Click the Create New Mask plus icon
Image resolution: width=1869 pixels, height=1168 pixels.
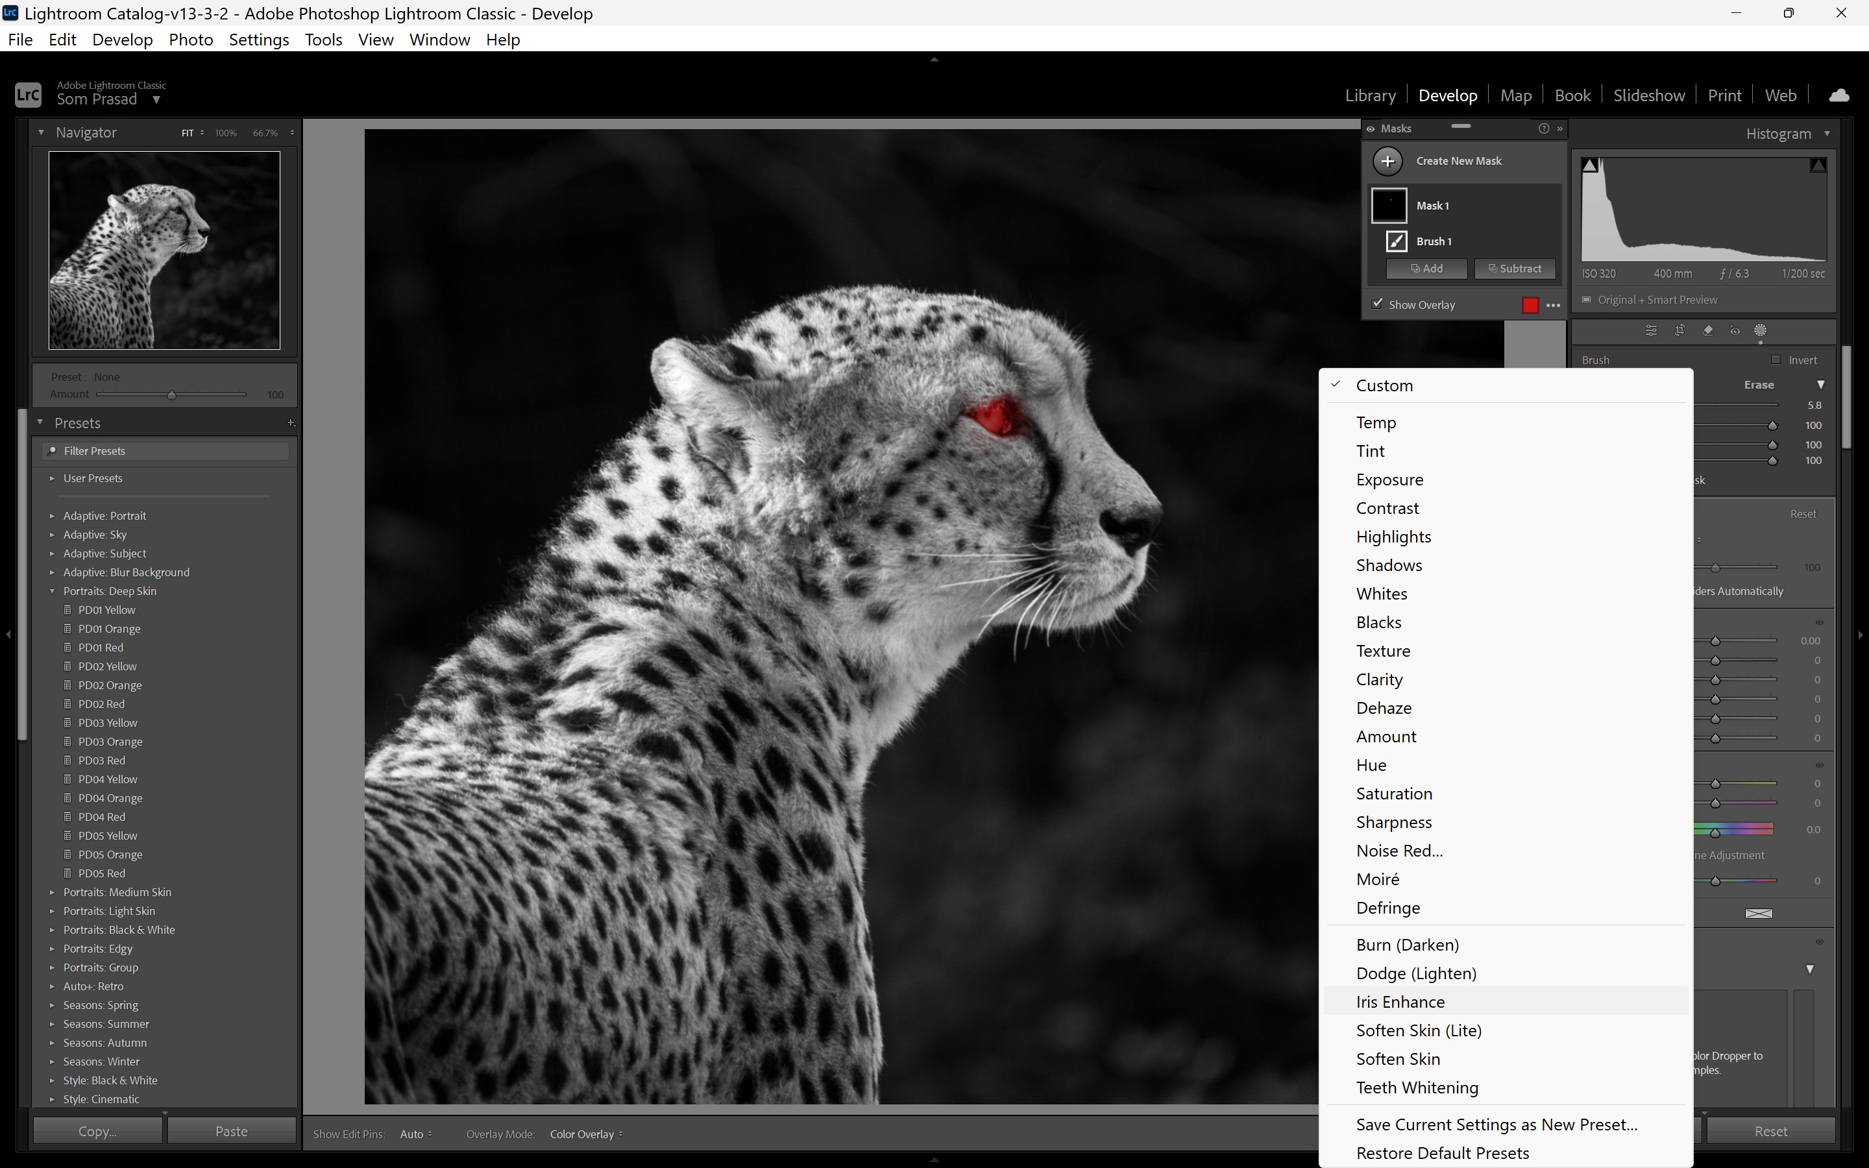pyautogui.click(x=1388, y=161)
